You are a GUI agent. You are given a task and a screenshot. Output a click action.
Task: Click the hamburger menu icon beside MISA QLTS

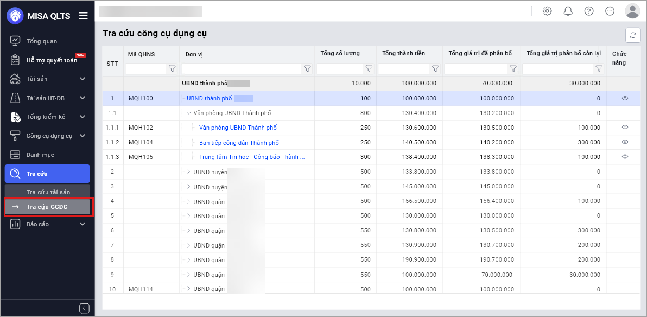[x=83, y=16]
